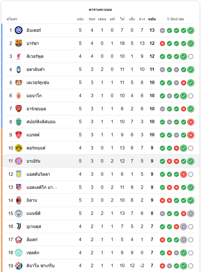Click Sporting Lisbon's latest red loss icon
The image size is (201, 272).
[x=191, y=122]
